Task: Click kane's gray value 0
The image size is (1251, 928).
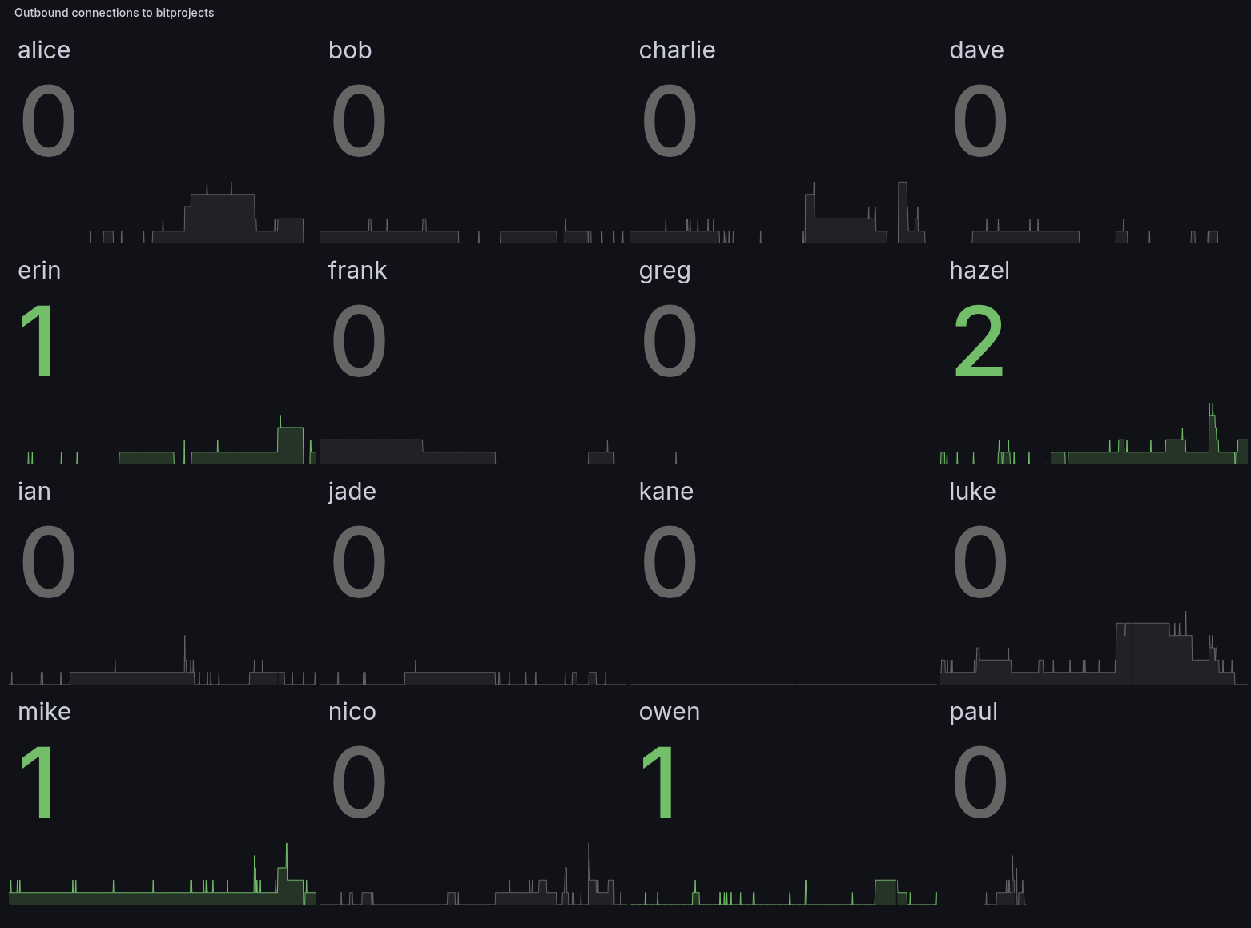Action: point(669,563)
